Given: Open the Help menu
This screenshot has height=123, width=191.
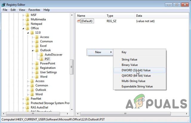Looking at the screenshot, I should 47,10.
